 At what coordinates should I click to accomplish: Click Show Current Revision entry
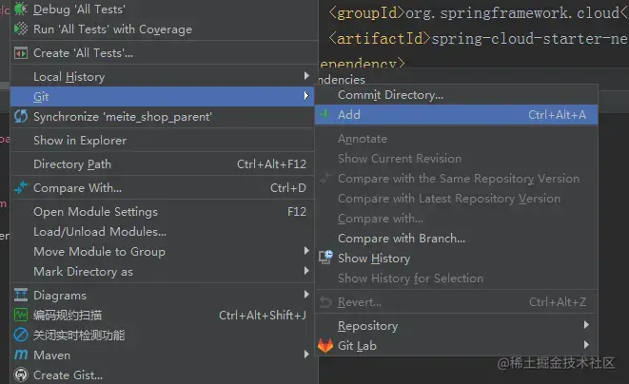click(457, 159)
